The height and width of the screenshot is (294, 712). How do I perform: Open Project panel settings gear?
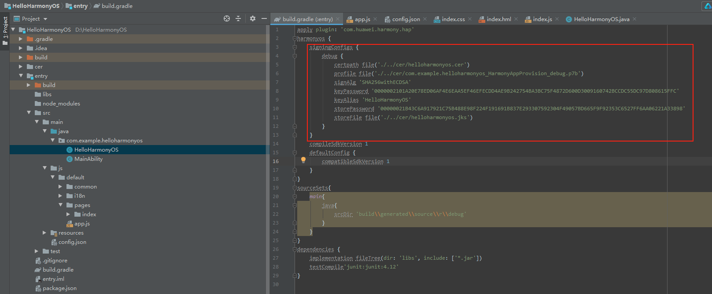tap(253, 18)
